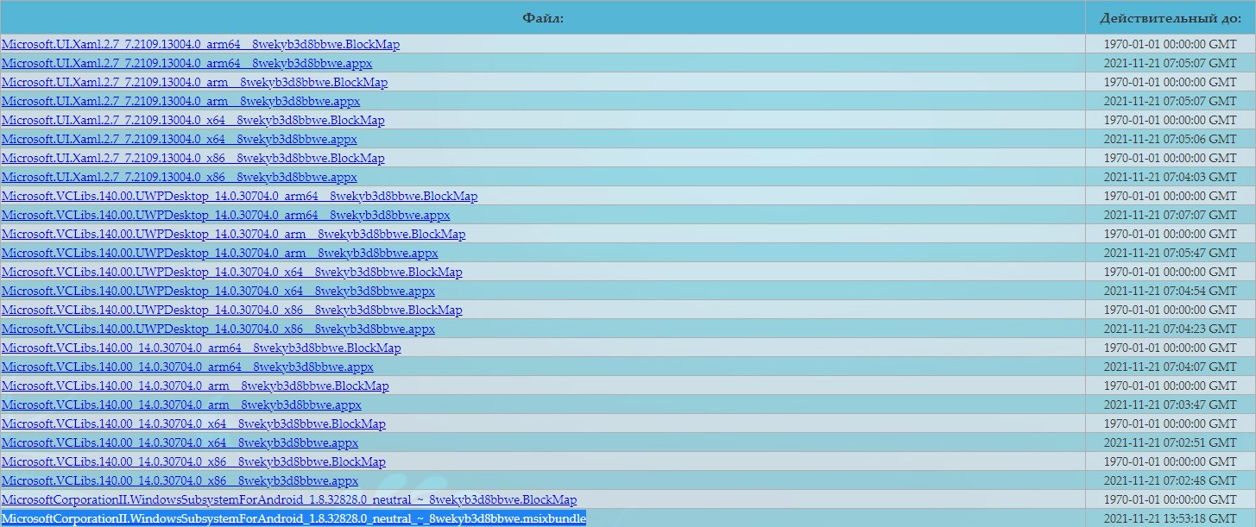Download Microsoft.VCLibs.140.00_14.0.30704.0 arm64 appx file

tap(188, 367)
